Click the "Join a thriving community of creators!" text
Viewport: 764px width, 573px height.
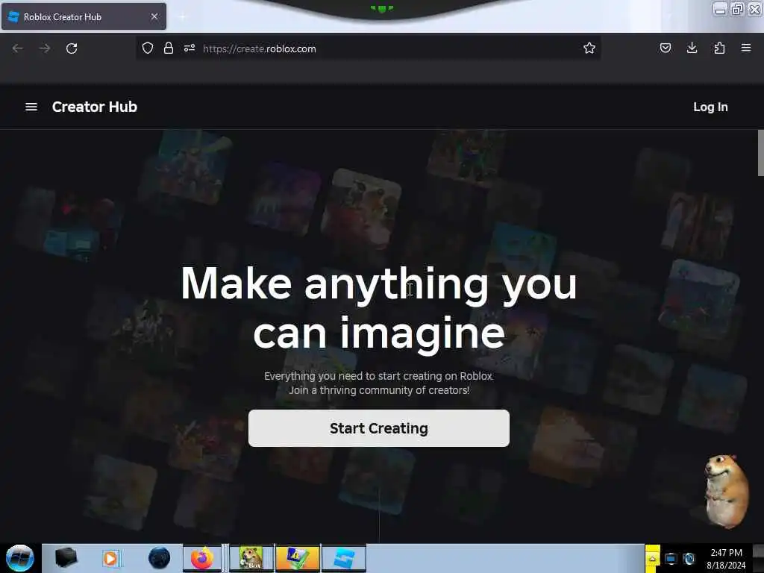click(x=379, y=390)
